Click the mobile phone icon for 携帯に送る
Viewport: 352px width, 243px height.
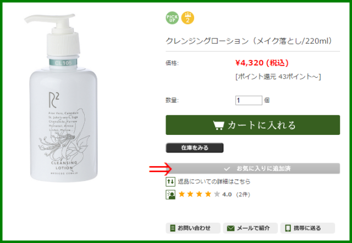[288, 228]
